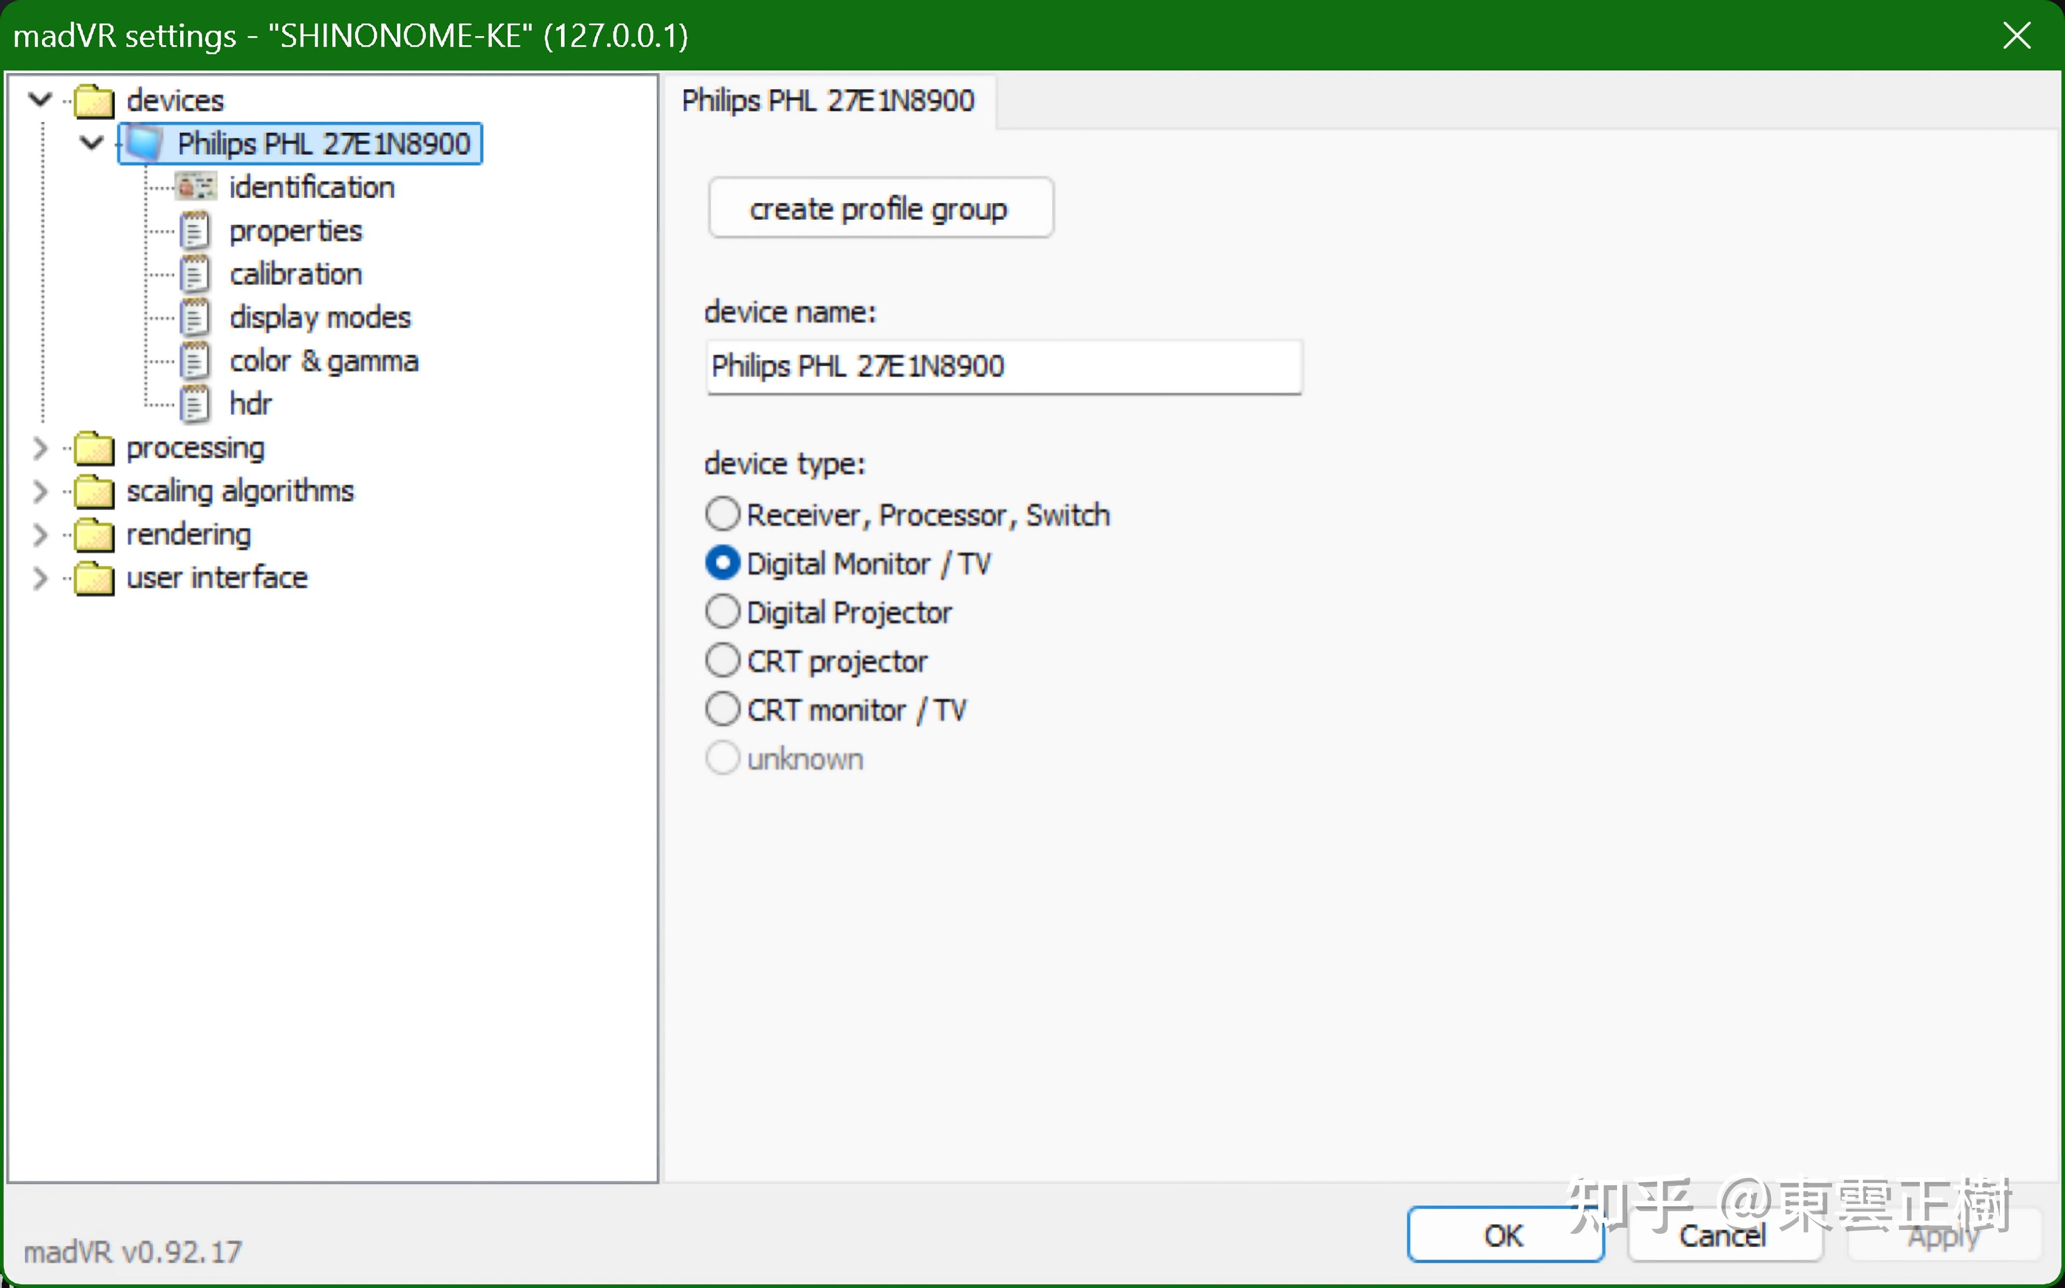2065x1288 pixels.
Task: Select the unknown device type radio
Action: point(722,757)
